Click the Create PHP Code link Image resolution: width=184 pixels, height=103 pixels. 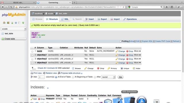pyautogui.click(x=163, y=41)
